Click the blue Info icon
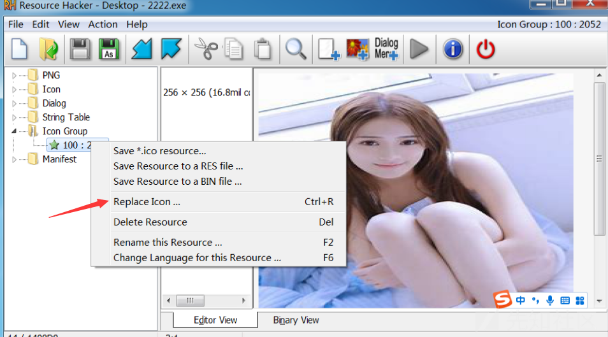 click(452, 49)
